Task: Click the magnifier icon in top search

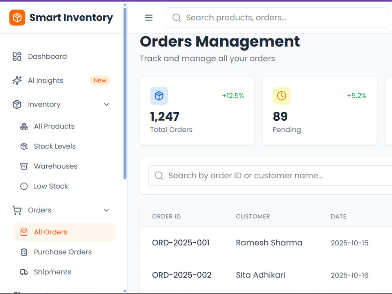Action: point(176,18)
